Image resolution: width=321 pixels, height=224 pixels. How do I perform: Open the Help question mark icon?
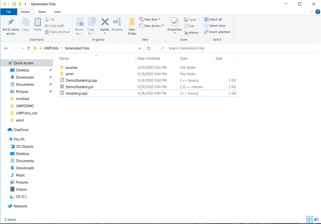[x=318, y=12]
